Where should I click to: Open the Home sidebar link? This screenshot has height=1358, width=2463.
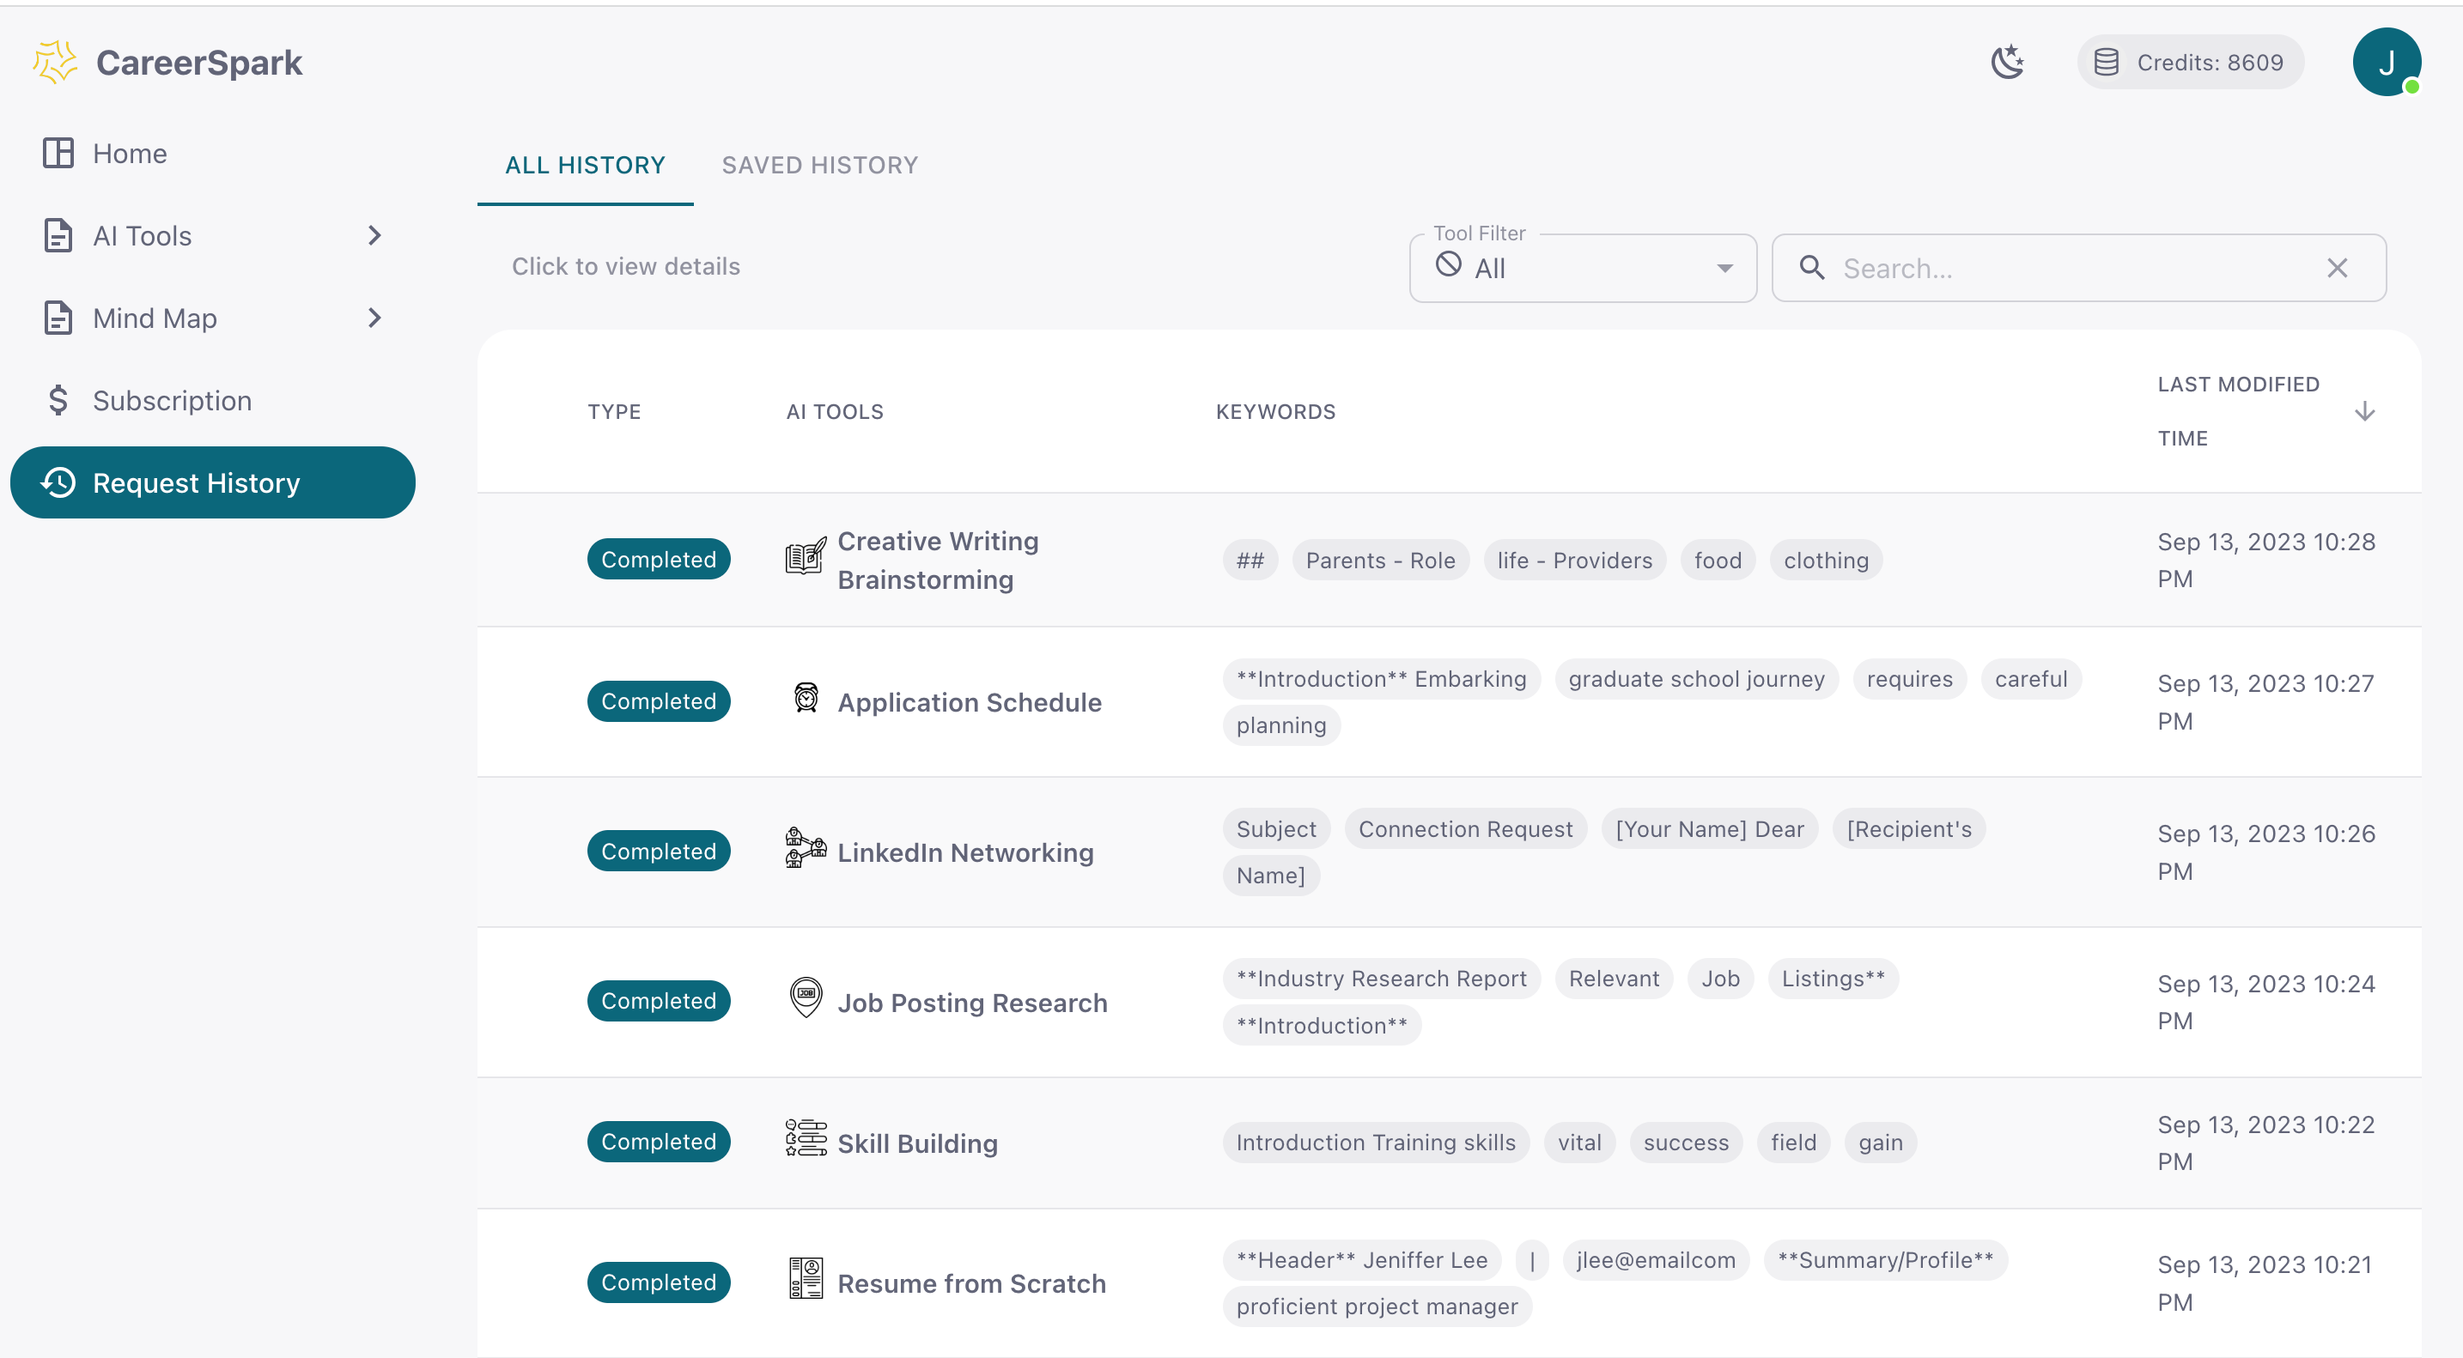click(129, 153)
